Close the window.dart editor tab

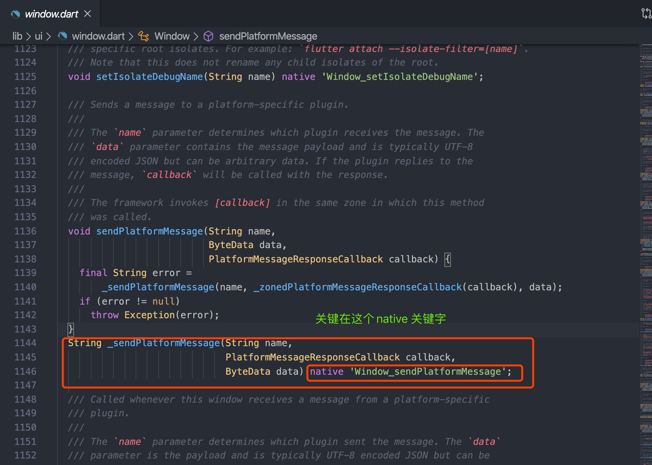[x=87, y=14]
